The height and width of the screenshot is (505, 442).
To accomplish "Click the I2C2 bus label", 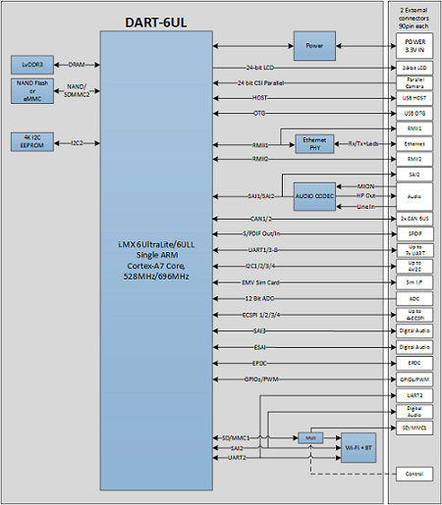I will [x=77, y=143].
